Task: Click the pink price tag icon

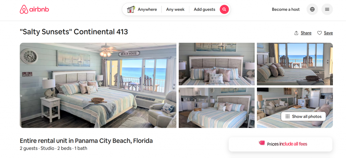Action: click(262, 143)
